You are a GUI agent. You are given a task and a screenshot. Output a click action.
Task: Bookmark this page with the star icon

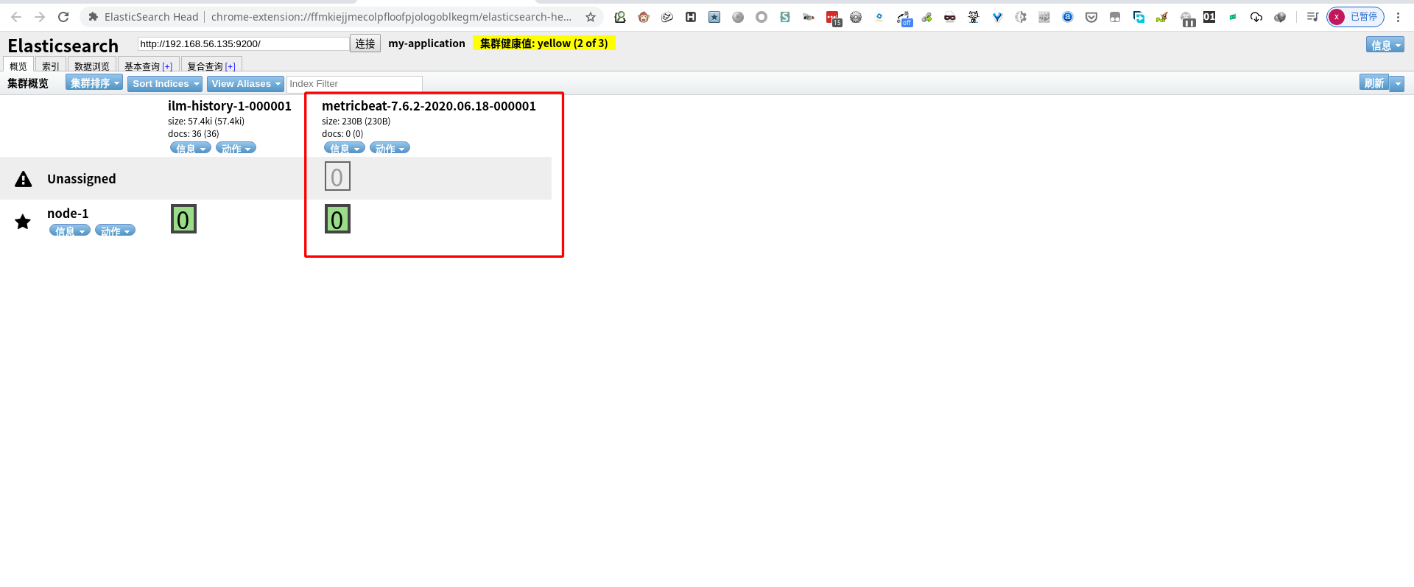coord(591,17)
